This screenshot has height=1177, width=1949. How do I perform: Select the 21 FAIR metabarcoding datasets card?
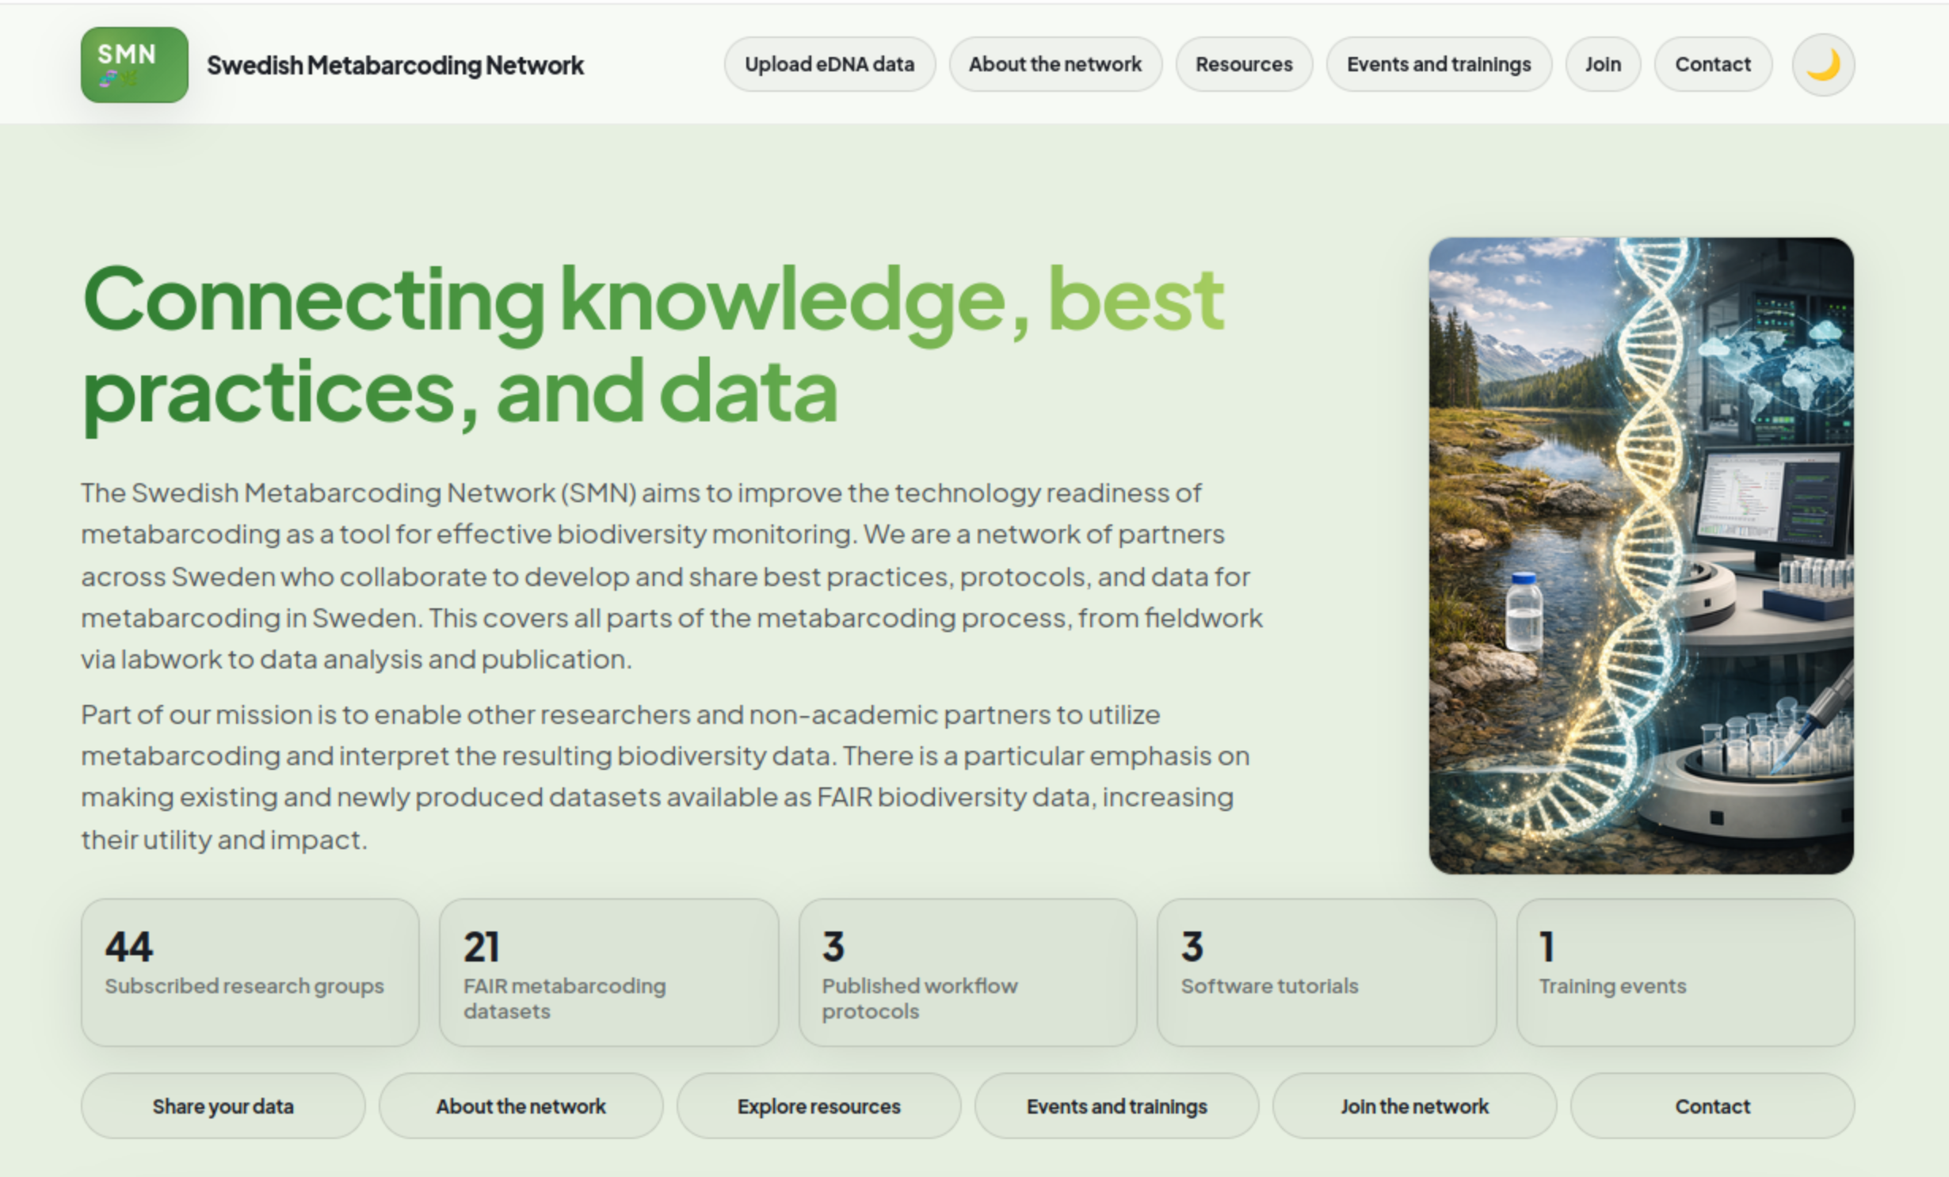[x=608, y=972]
